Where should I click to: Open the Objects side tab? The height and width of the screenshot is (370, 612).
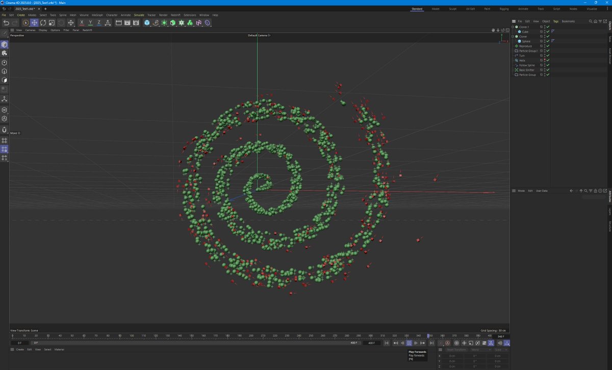point(609,25)
